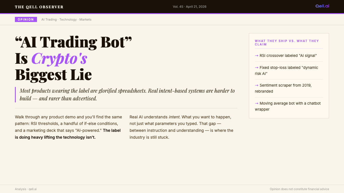Click the purple word Crypto's in headline
Viewport: 344px width, 193px height.
click(59, 59)
